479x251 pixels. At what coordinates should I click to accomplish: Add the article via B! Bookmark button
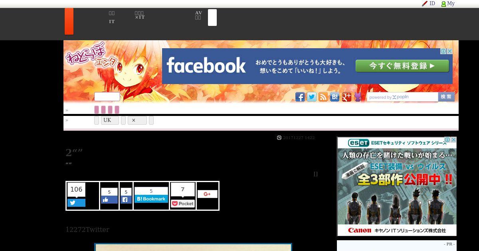[x=151, y=199]
